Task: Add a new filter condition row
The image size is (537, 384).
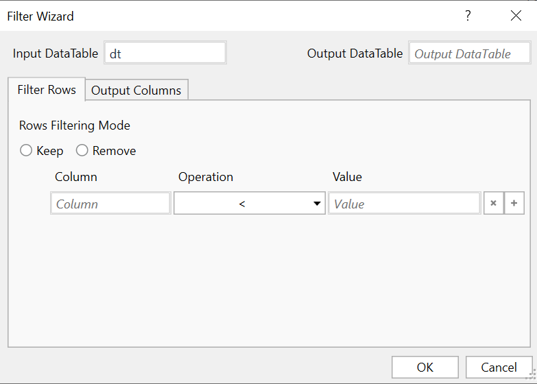Action: [x=514, y=204]
